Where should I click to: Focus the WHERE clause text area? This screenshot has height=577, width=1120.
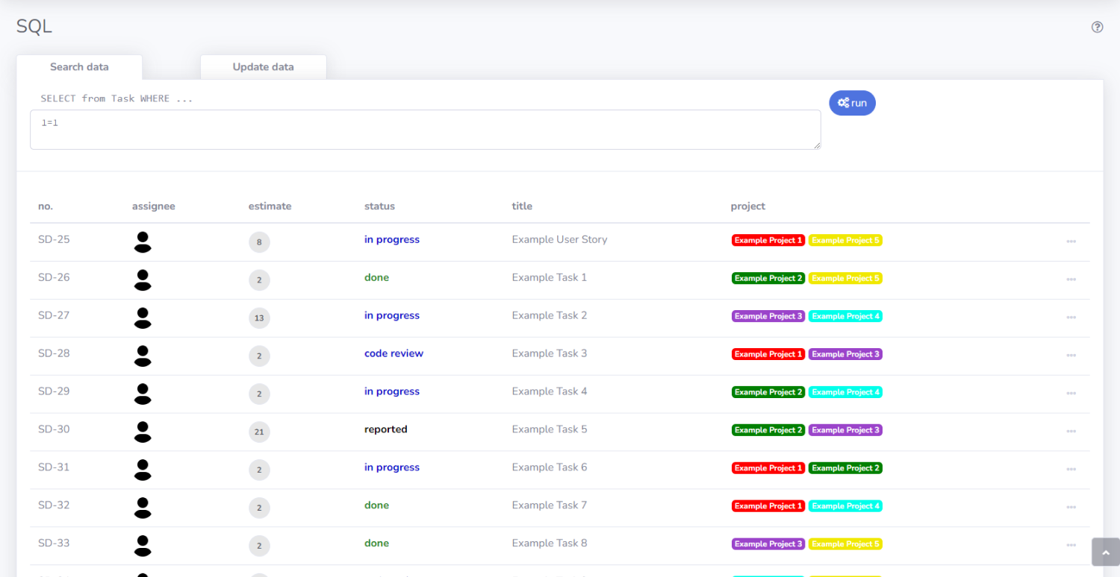pos(426,130)
